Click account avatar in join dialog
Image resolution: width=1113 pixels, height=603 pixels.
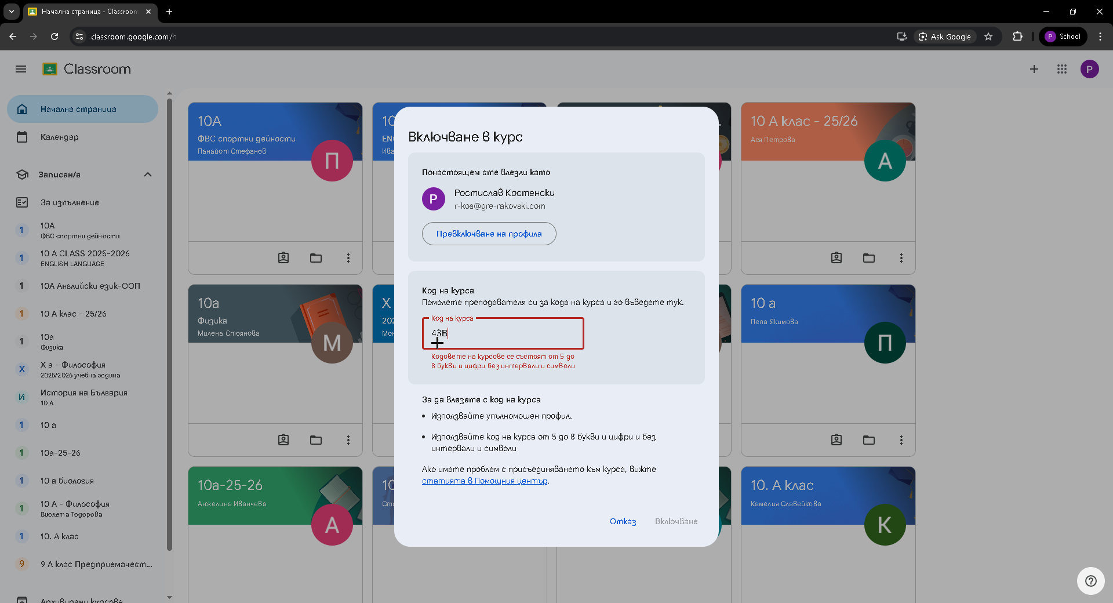(434, 199)
